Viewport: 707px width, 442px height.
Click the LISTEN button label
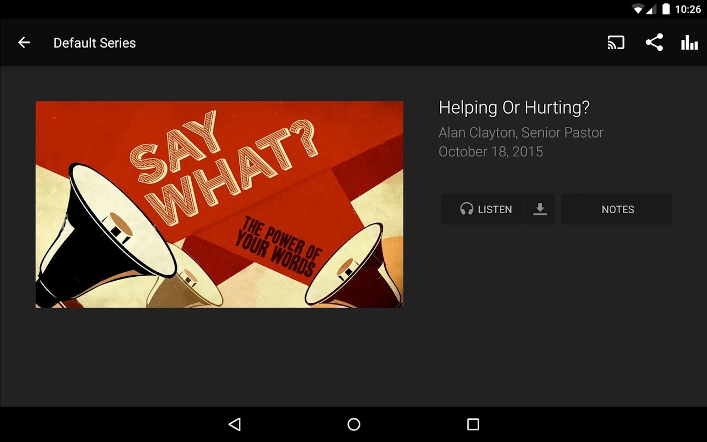pyautogui.click(x=495, y=209)
